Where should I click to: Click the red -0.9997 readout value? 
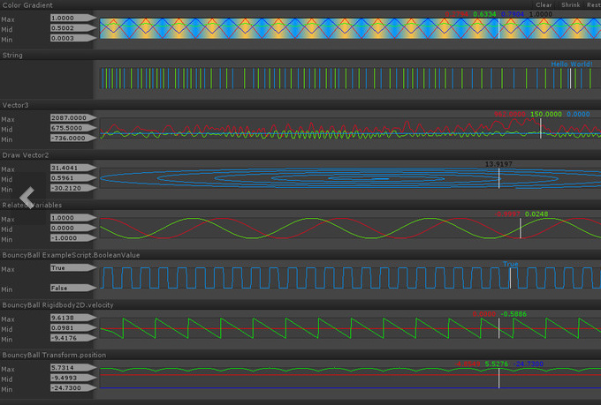(508, 214)
